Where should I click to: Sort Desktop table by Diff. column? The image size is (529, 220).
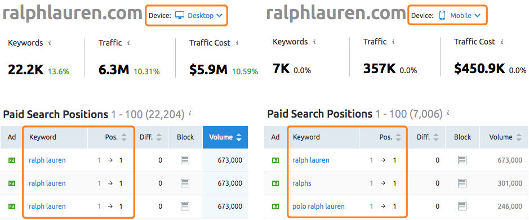point(158,137)
